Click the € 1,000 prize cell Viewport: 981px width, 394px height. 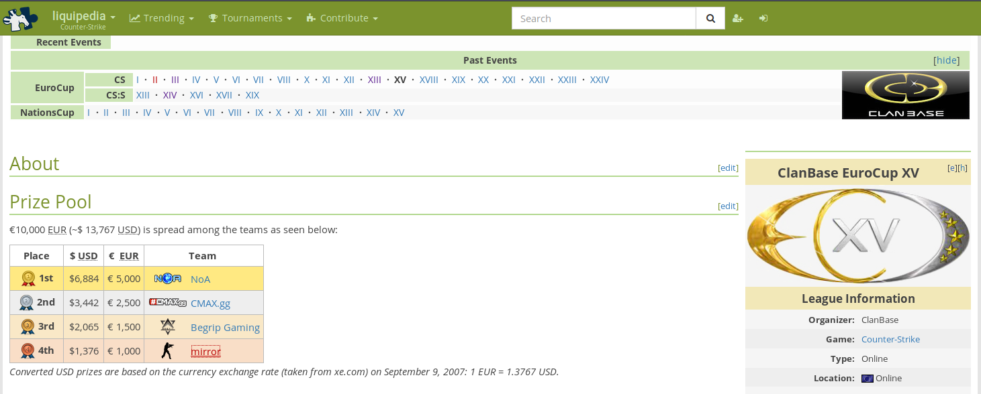(124, 351)
